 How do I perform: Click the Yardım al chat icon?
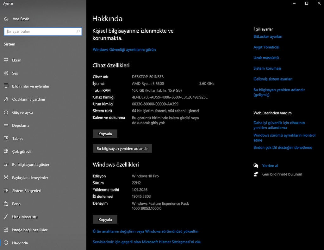tap(256, 166)
